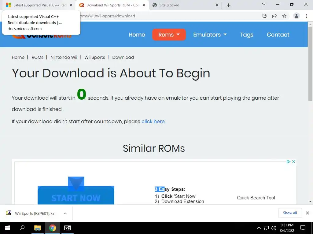313x234 pixels.
Task: Open the notification center icon
Action: 303,228
